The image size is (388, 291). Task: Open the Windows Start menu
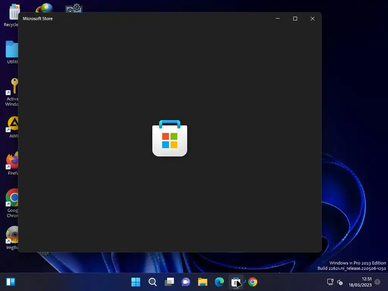[x=136, y=282]
